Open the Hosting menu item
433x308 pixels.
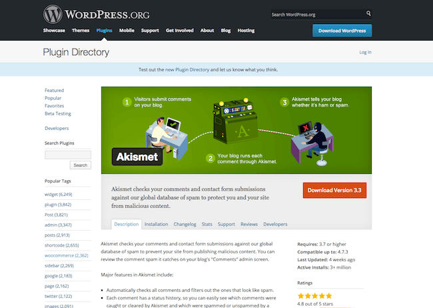246,31
